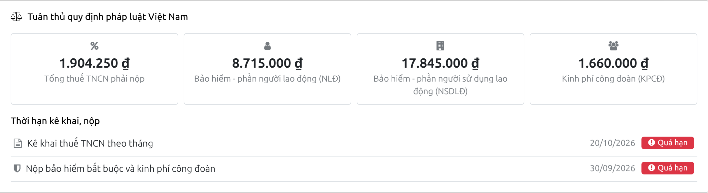Click the Tổng thuế TNCN phải nộp label
This screenshot has height=193, width=708.
pyautogui.click(x=94, y=79)
